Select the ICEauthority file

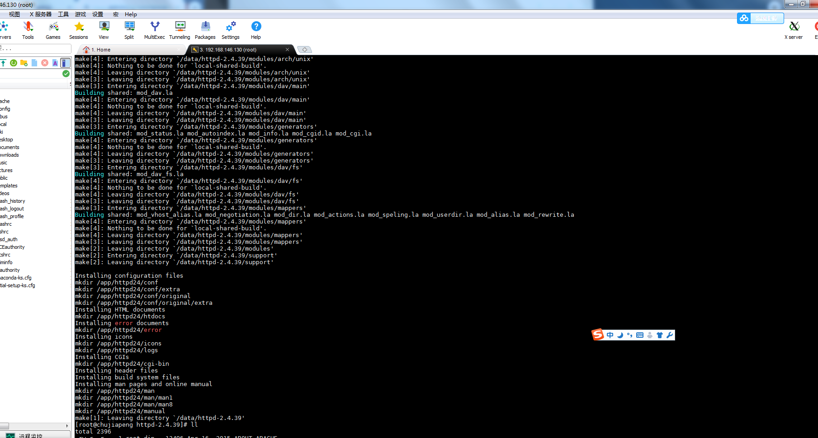coord(12,247)
